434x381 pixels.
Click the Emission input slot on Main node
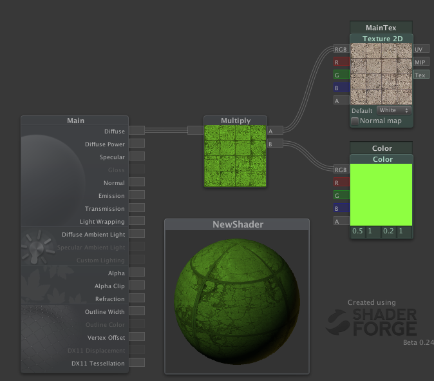[x=137, y=195]
